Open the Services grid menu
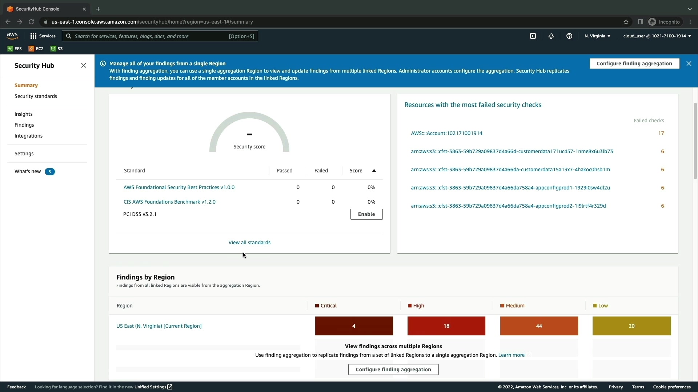The image size is (698, 392). tap(43, 36)
